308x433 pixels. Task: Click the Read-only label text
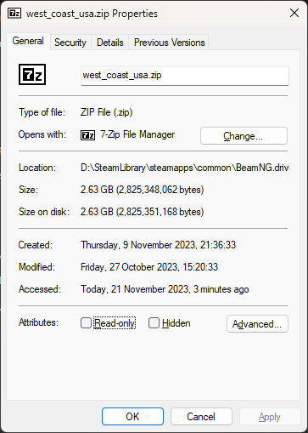click(115, 323)
